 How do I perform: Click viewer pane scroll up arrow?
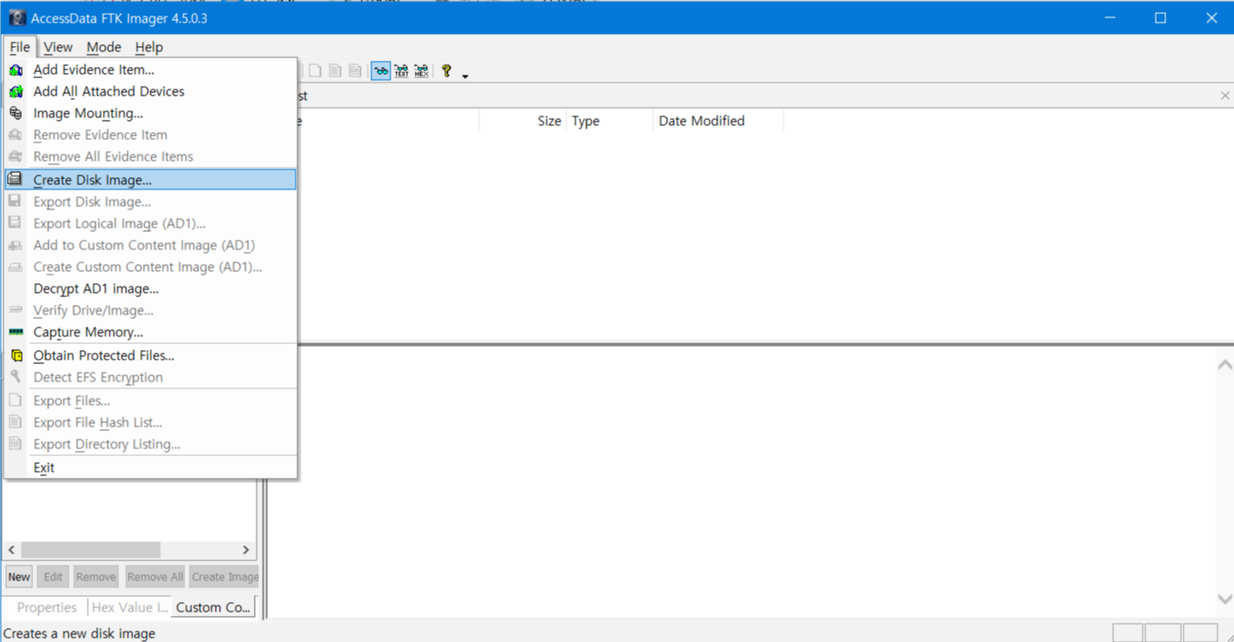(1224, 365)
